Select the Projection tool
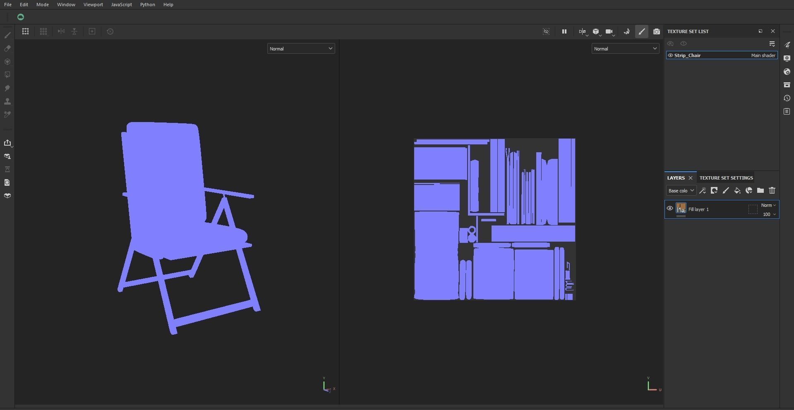Viewport: 794px width, 410px height. pyautogui.click(x=7, y=62)
